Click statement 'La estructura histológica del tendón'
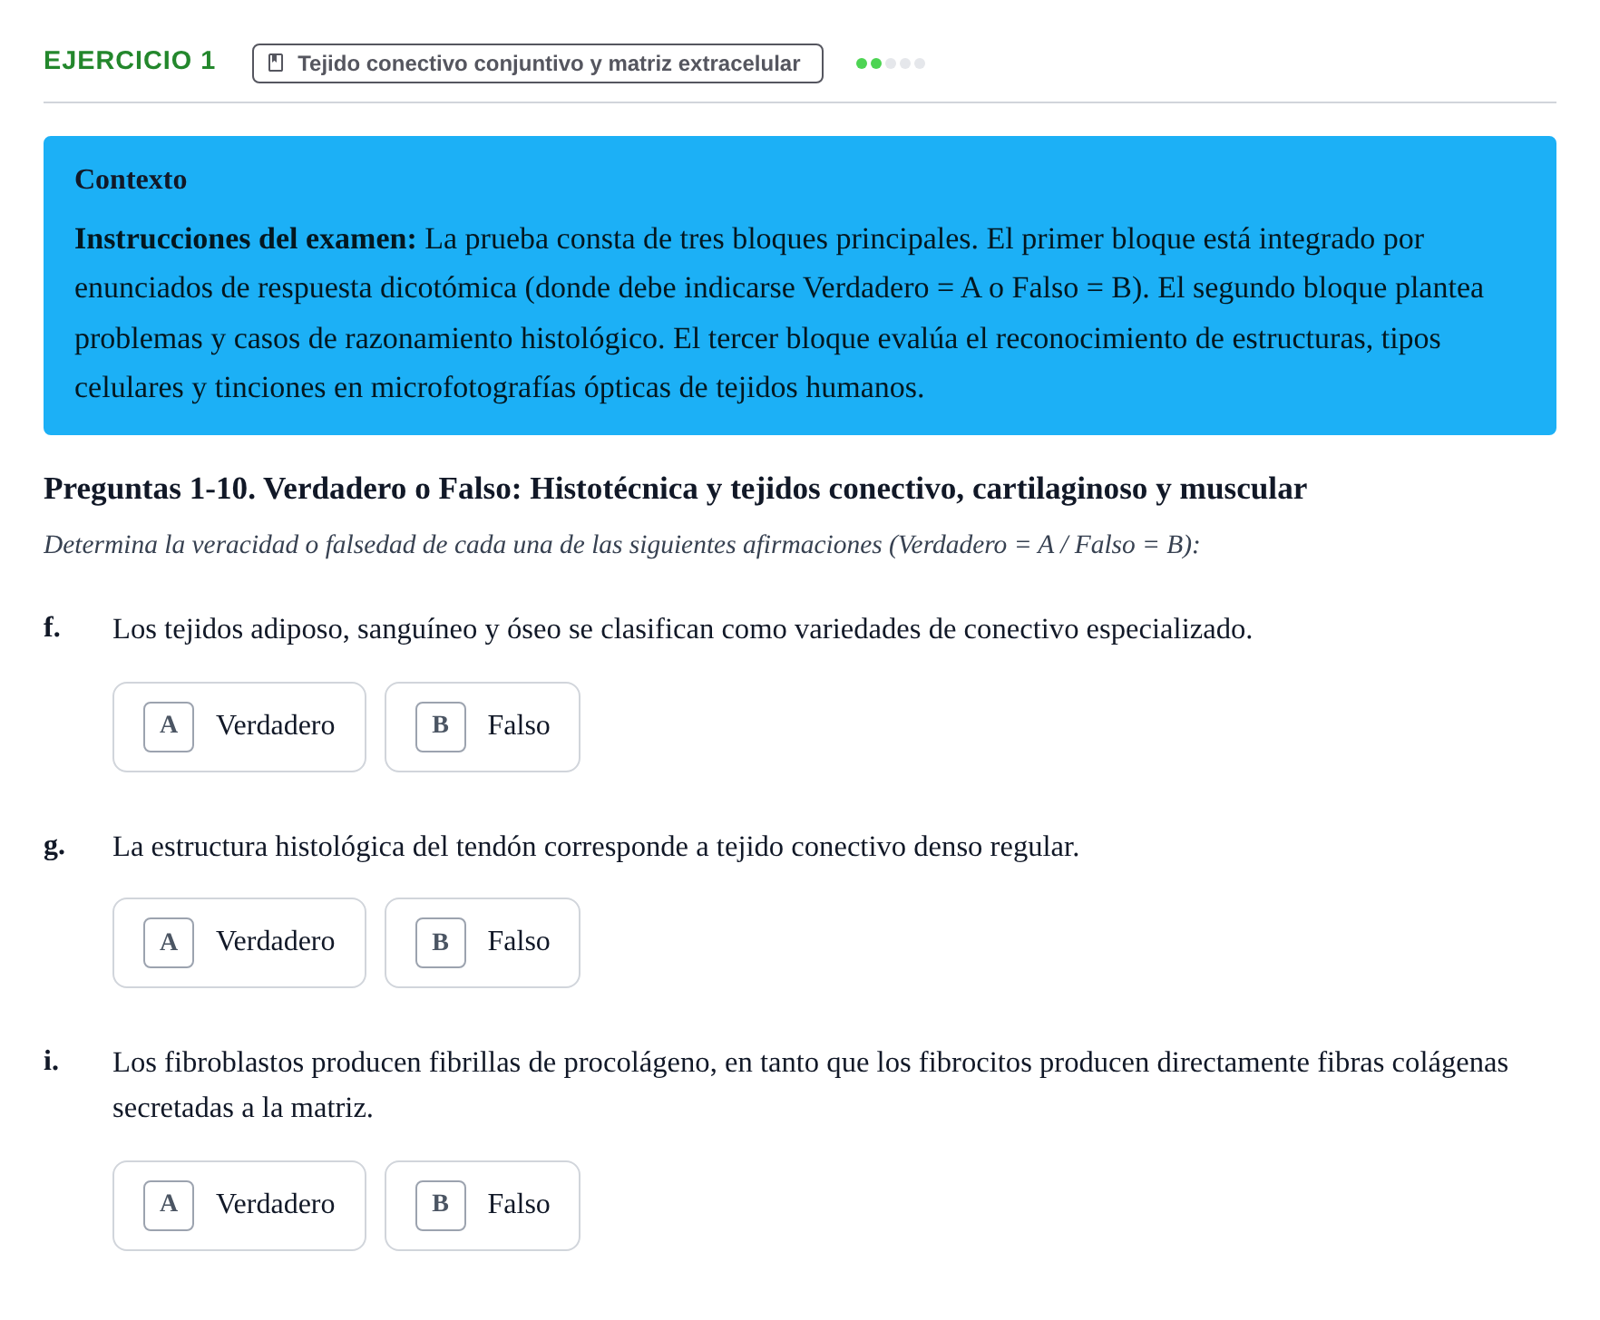This screenshot has width=1600, height=1320. coord(596,847)
